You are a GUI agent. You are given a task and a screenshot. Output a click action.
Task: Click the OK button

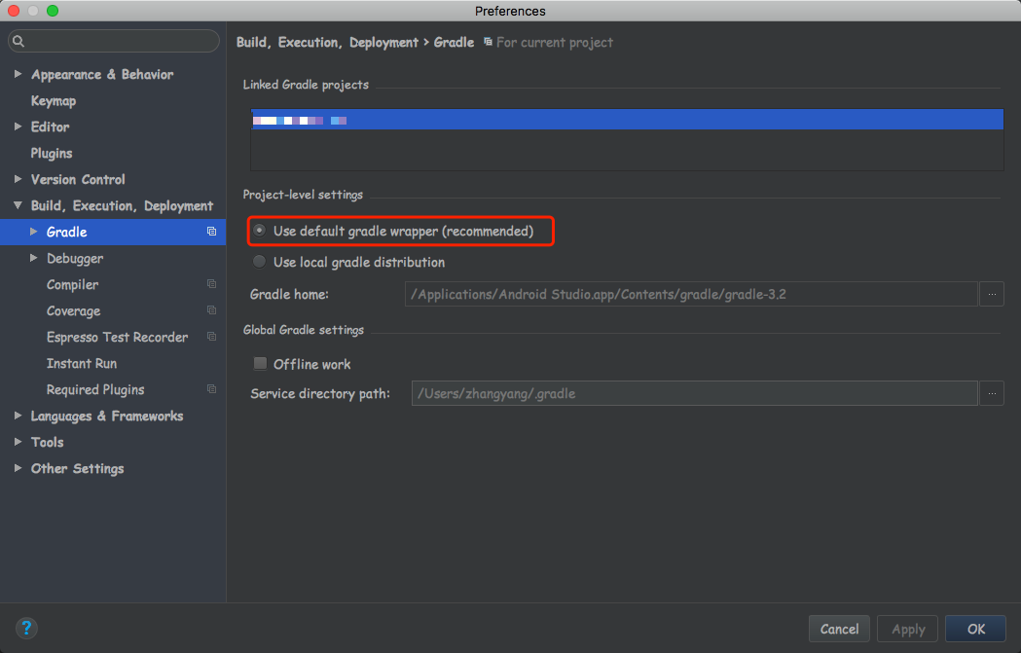tap(975, 629)
